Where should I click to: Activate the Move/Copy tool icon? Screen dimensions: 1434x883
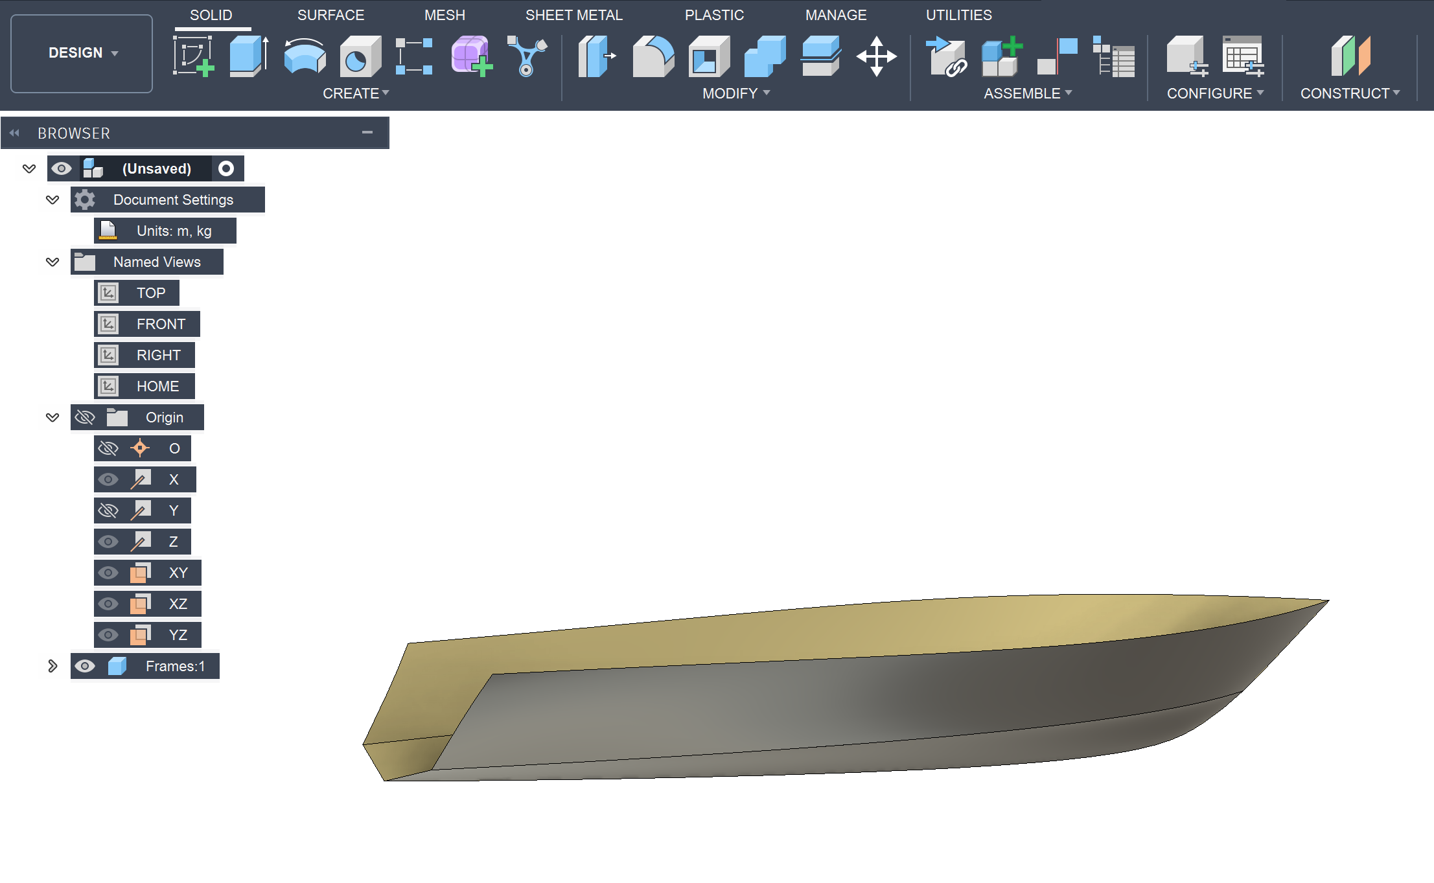(x=876, y=56)
